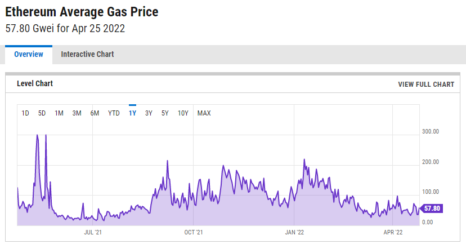Set chart range to 6M
Image resolution: width=466 pixels, height=244 pixels.
[95, 113]
